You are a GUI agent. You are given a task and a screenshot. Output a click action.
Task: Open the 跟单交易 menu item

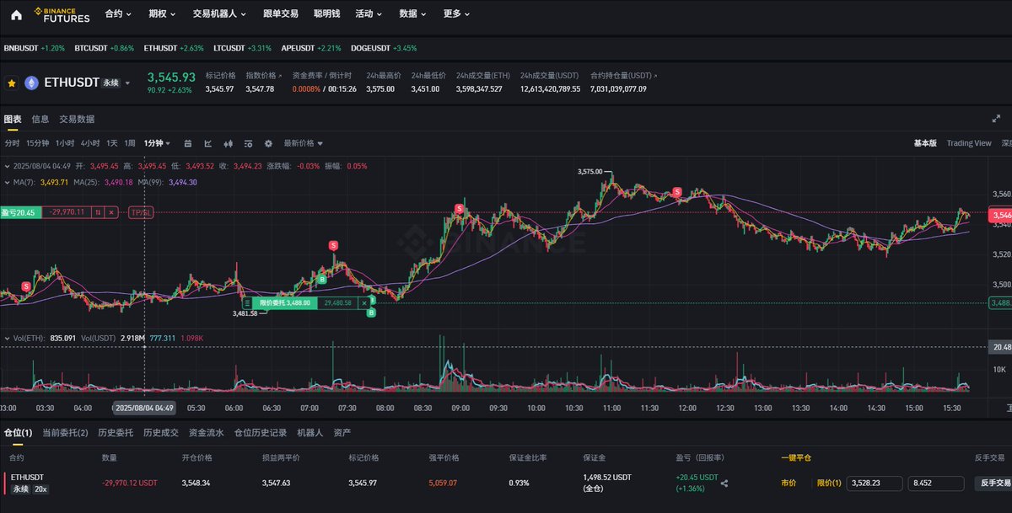tap(280, 14)
